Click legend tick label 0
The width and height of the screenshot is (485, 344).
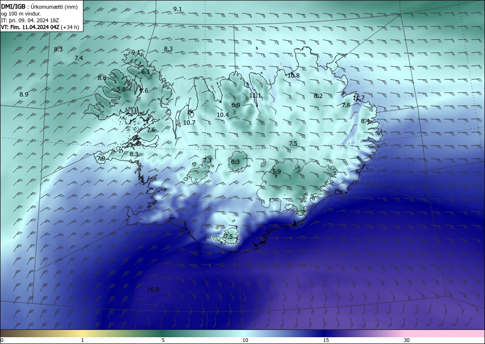(x=2, y=340)
